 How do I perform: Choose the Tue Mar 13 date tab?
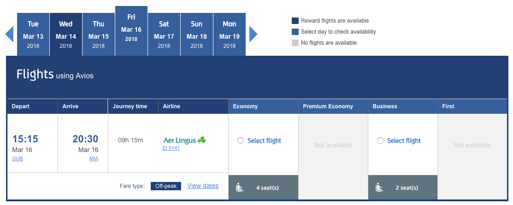click(33, 35)
